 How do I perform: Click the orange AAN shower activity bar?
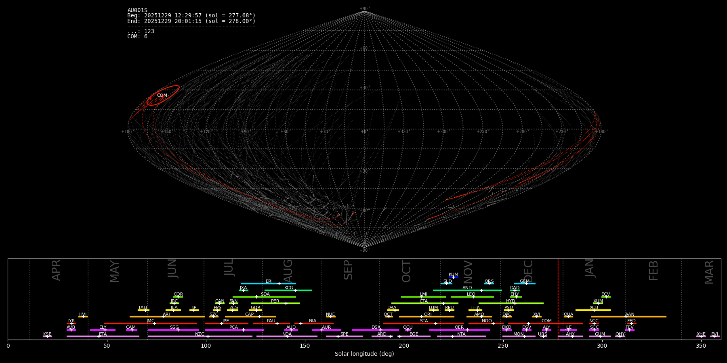click(x=629, y=317)
